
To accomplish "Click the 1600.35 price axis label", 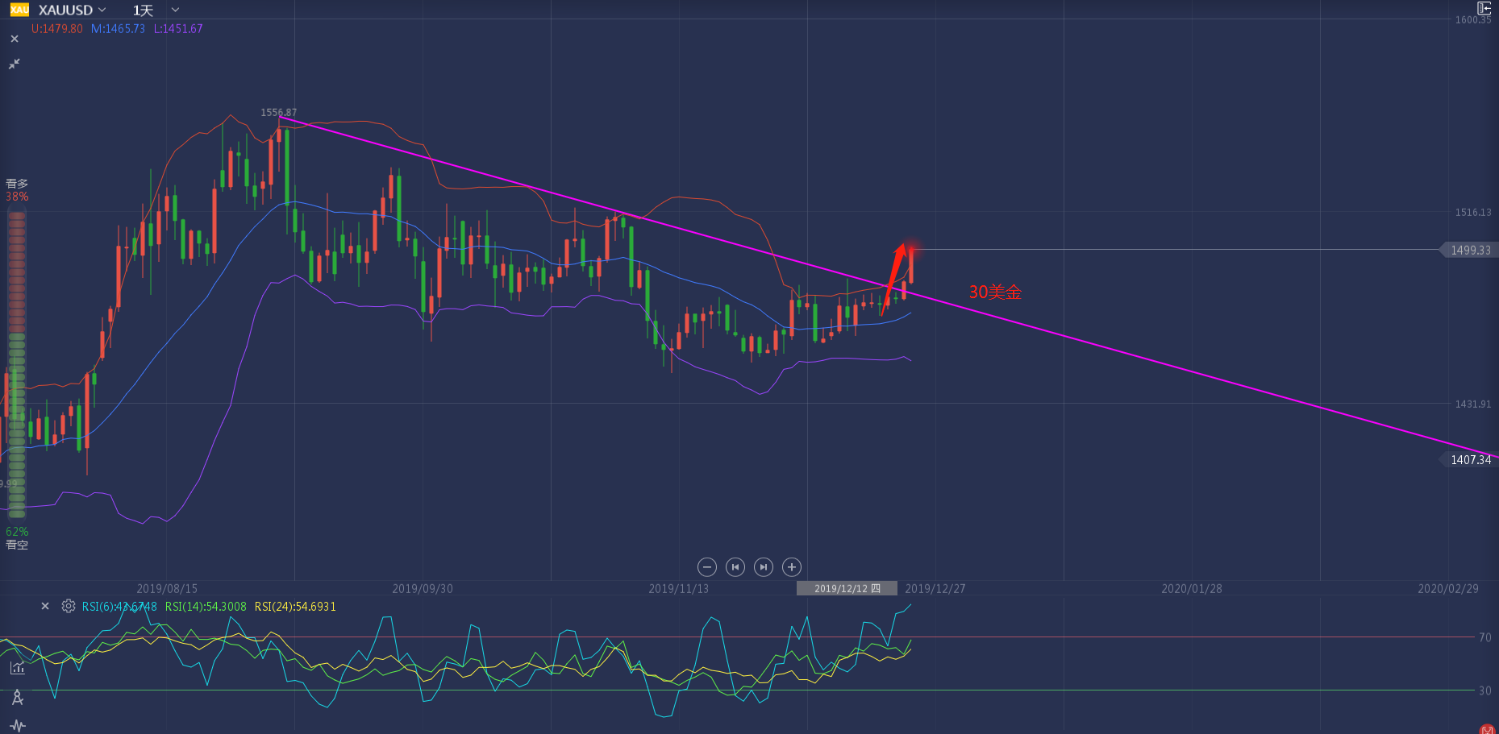I will click(1473, 20).
